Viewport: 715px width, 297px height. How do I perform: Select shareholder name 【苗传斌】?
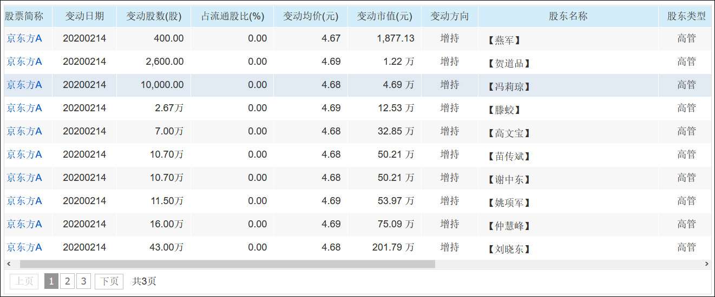coord(509,156)
